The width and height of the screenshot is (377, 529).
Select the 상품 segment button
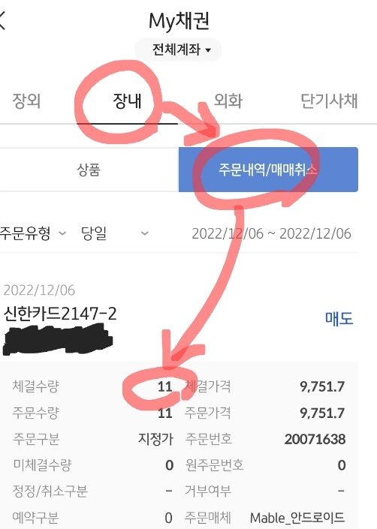[89, 170]
